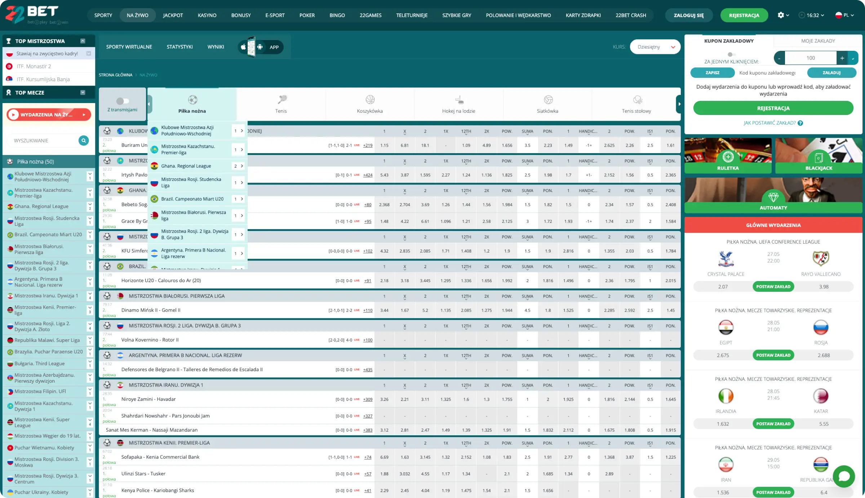
Task: Open the settings gear in the header
Action: [781, 15]
